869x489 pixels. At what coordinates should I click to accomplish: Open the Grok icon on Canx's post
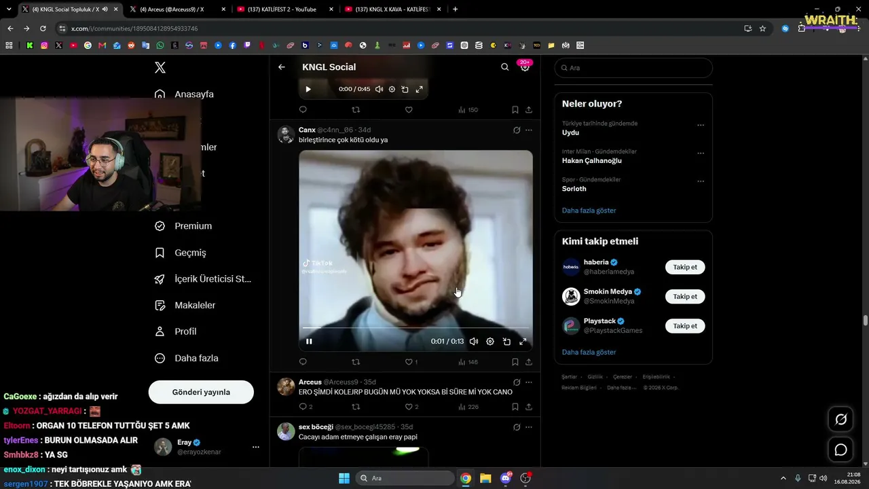pos(517,130)
